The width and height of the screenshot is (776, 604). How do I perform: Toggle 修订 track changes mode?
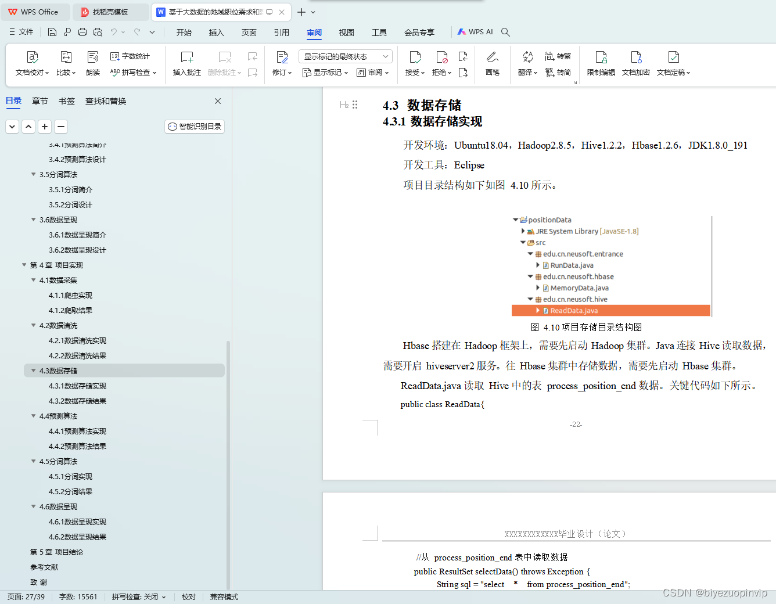pyautogui.click(x=282, y=62)
